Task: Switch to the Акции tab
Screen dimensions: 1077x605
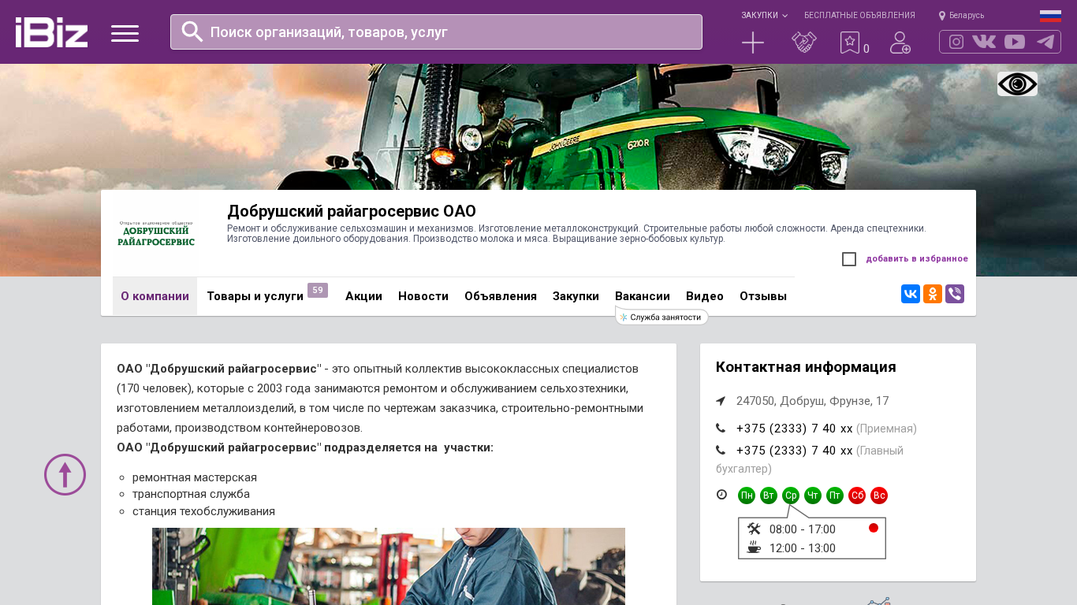Action: click(363, 296)
